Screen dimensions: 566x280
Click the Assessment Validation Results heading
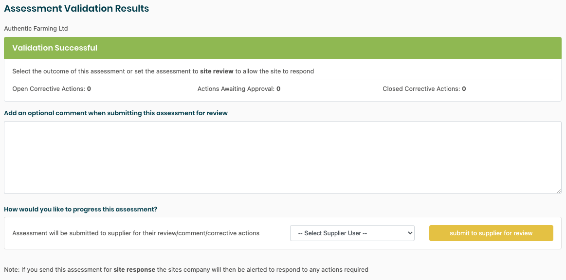[x=76, y=9]
